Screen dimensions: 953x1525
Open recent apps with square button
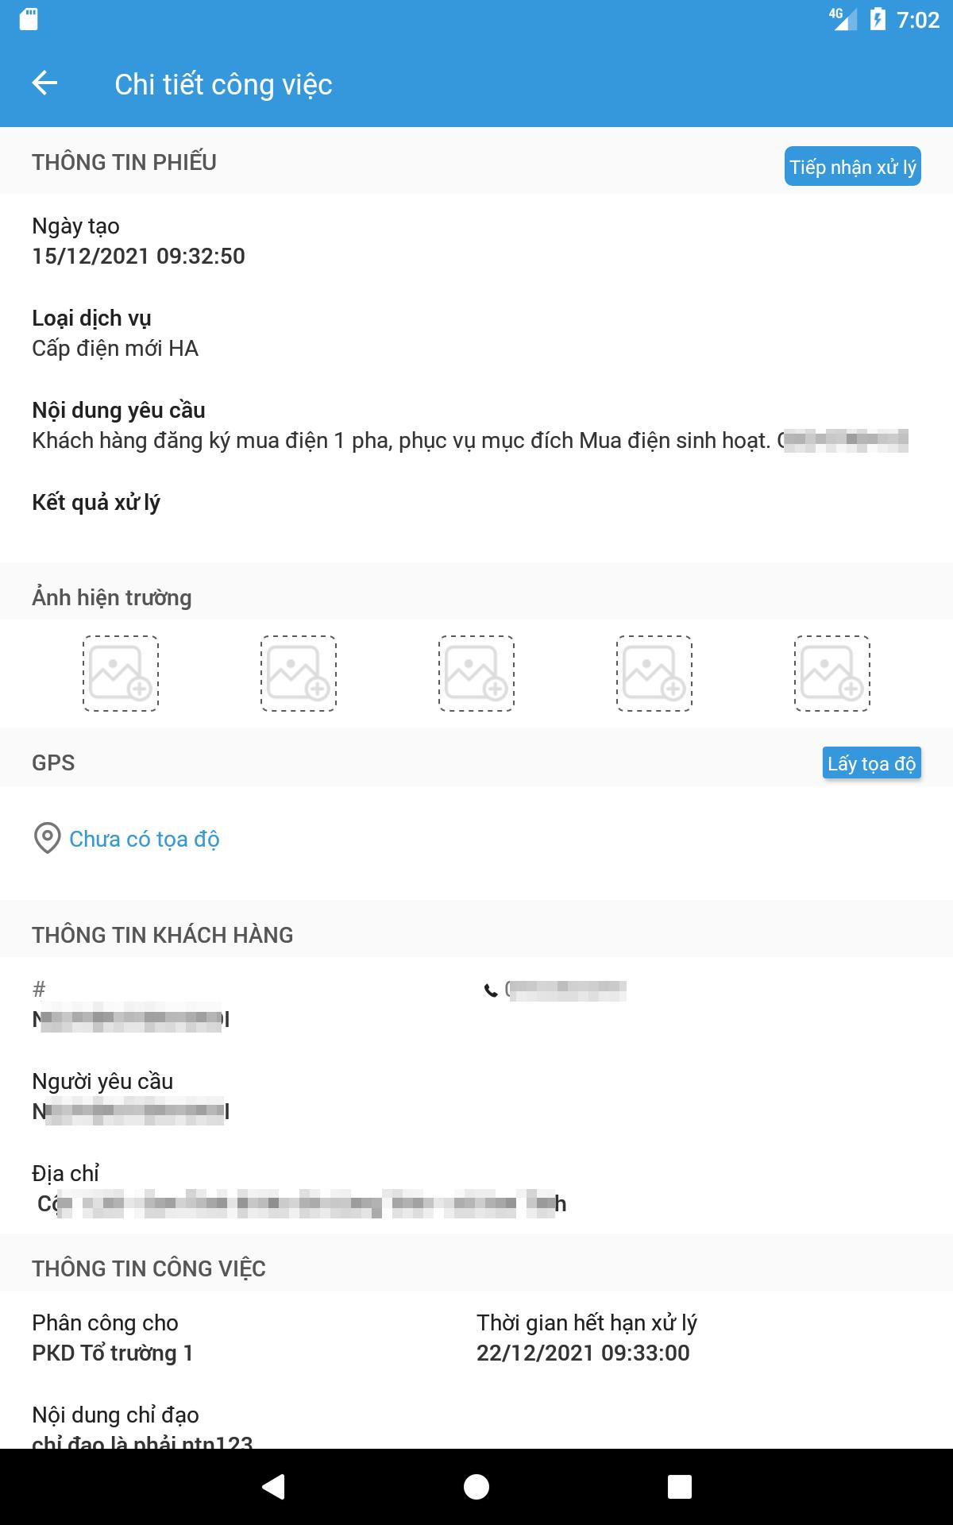[680, 1487]
